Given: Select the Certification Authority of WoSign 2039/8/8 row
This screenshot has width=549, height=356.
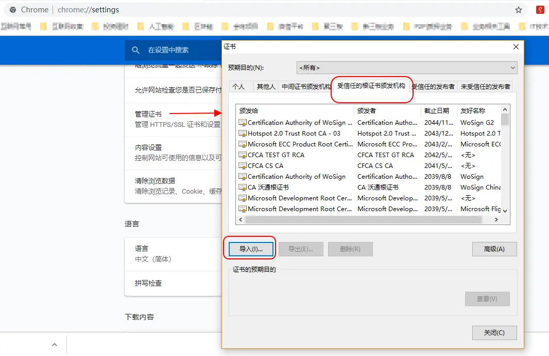Looking at the screenshot, I should (x=369, y=177).
